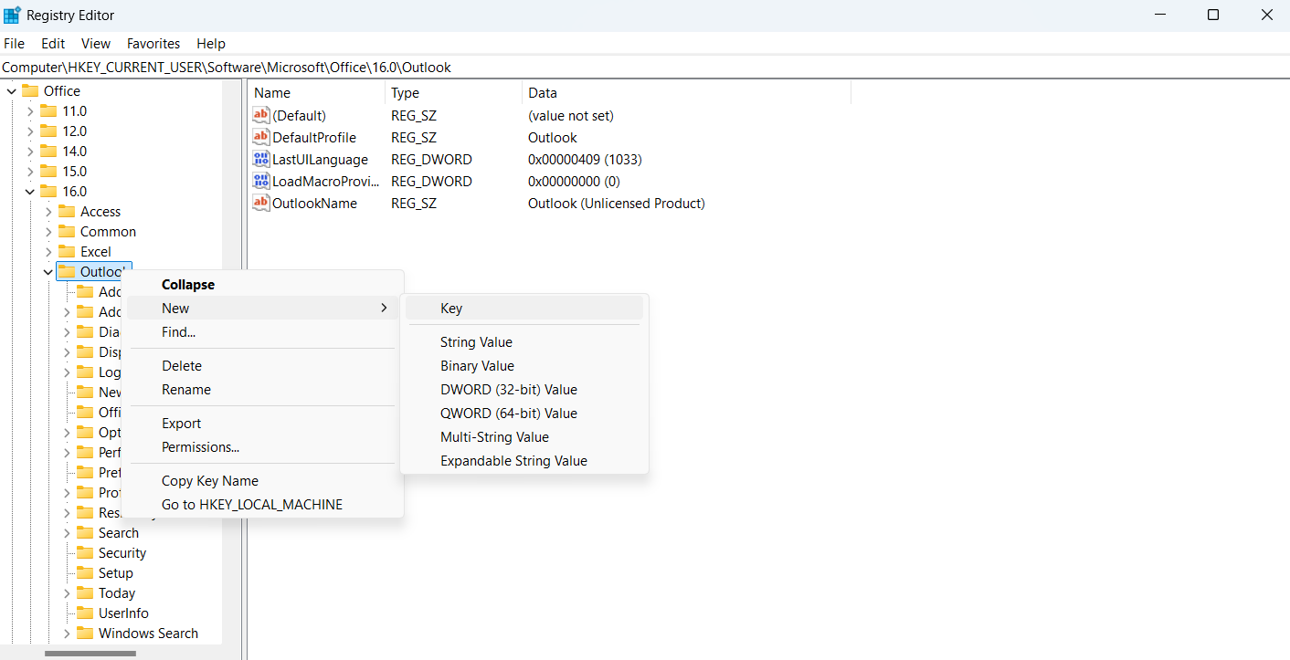Viewport: 1290px width, 660px height.
Task: Click the tree pane horizontal scrollbar thumb
Action: click(x=90, y=654)
